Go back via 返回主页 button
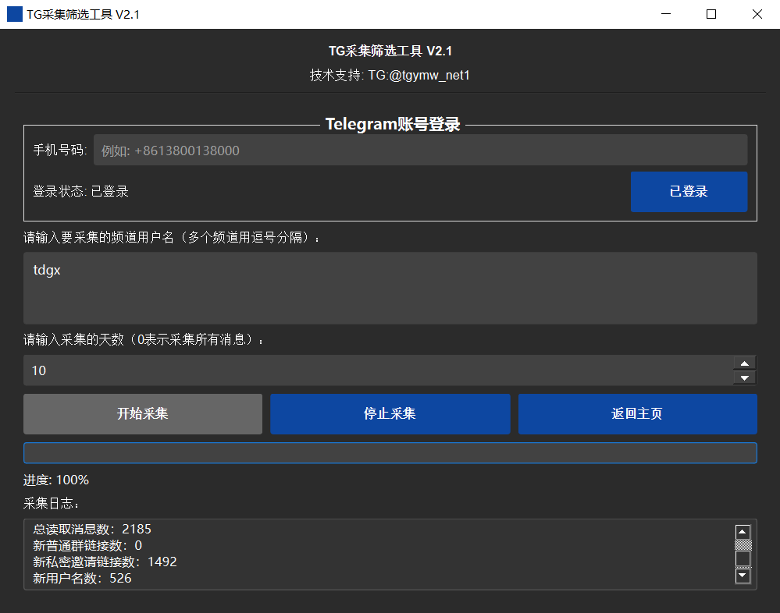This screenshot has height=613, width=780. pyautogui.click(x=637, y=413)
